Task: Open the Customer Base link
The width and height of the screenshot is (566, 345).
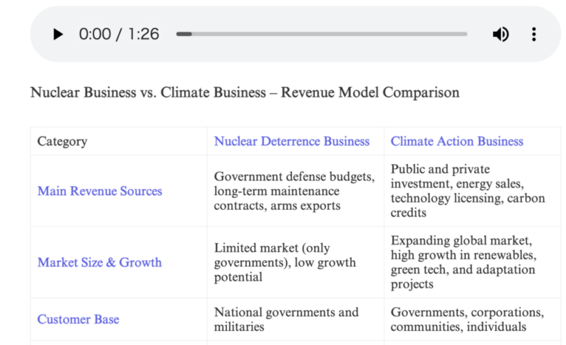Action: pyautogui.click(x=79, y=320)
